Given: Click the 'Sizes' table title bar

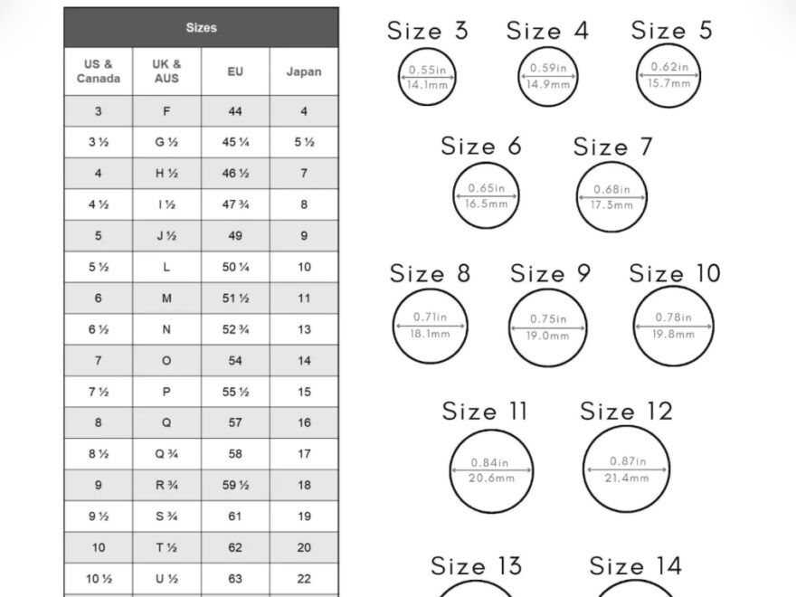Looking at the screenshot, I should [201, 28].
